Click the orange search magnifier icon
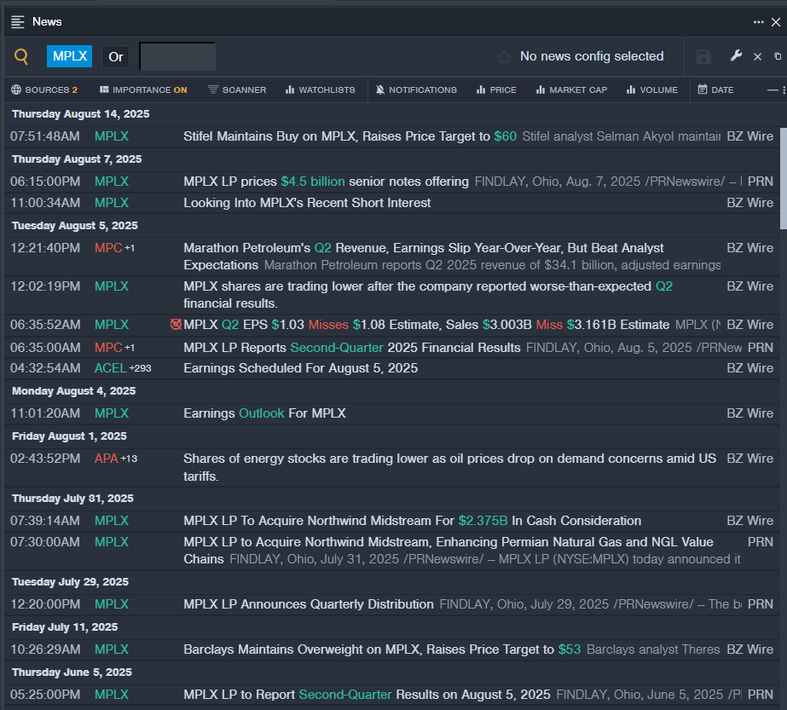This screenshot has width=787, height=710. (21, 56)
